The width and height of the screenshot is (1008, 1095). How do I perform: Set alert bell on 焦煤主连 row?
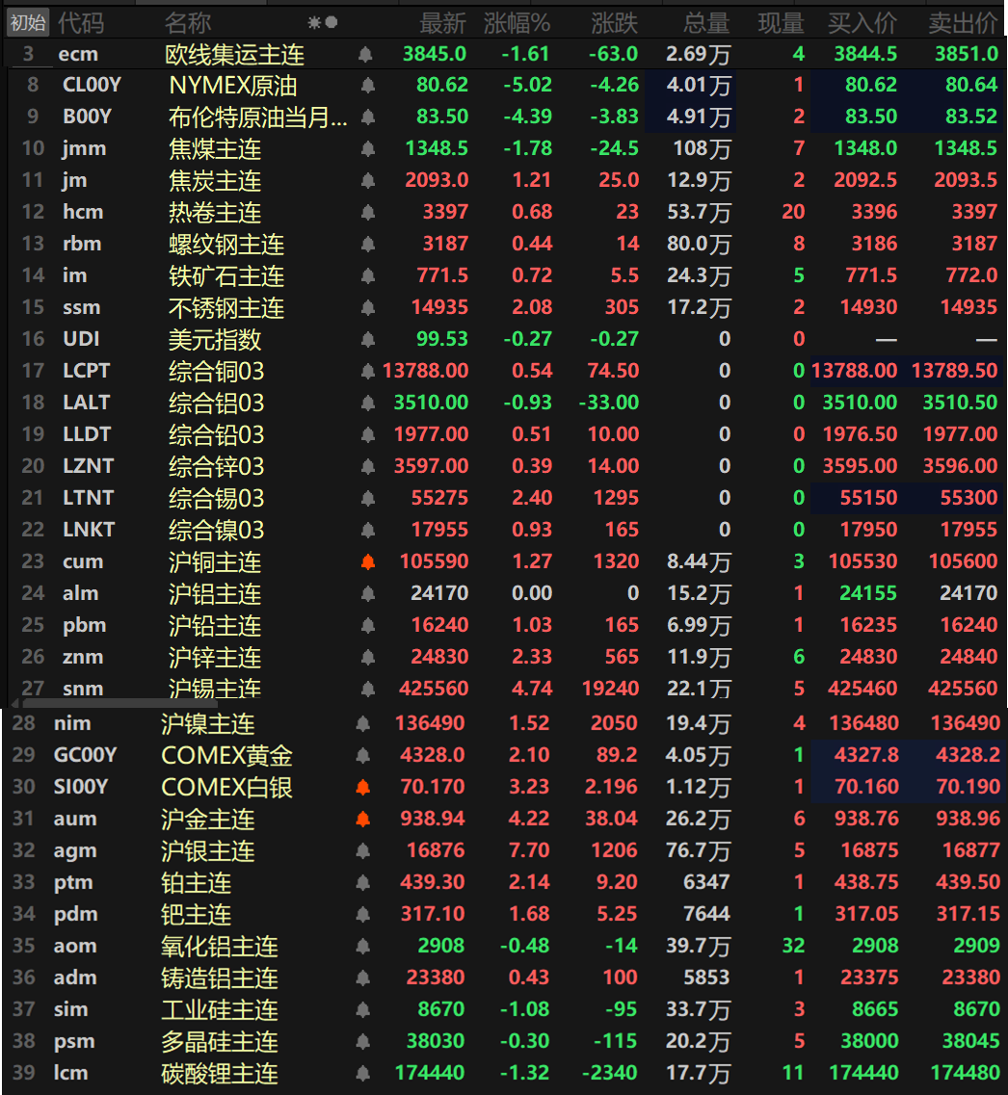click(368, 148)
